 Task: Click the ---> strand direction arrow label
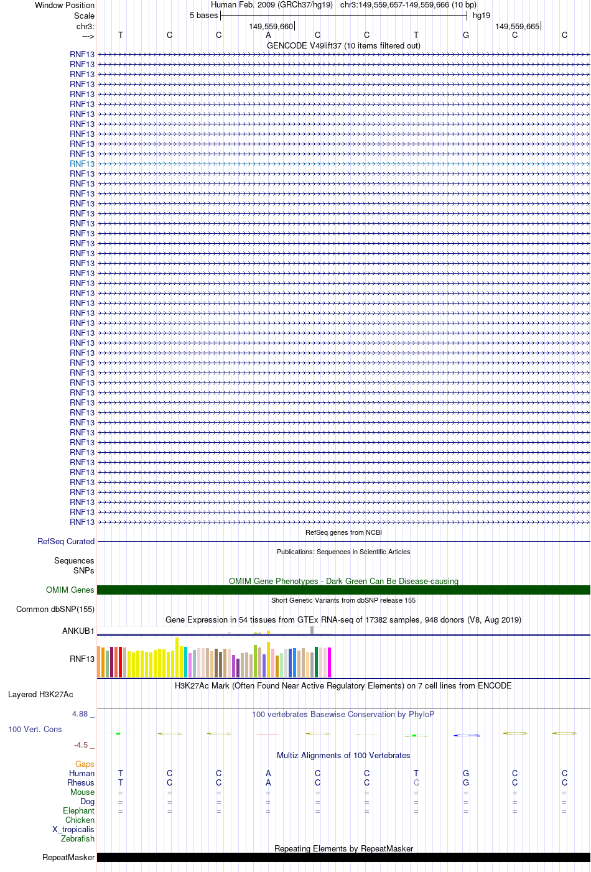(88, 36)
